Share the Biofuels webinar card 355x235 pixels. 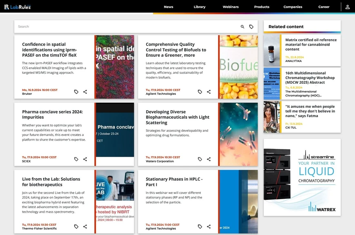(x=209, y=92)
